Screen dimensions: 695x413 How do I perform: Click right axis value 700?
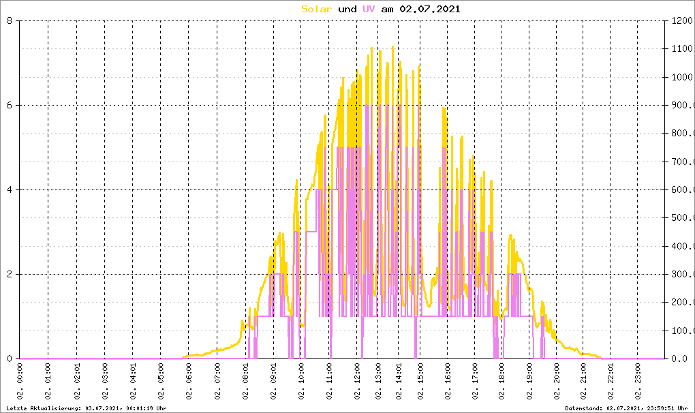click(x=683, y=162)
